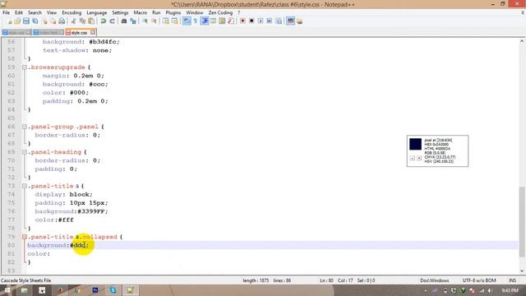Click the Replace toolbar icon
Image resolution: width=526 pixels, height=296 pixels.
pos(133,21)
